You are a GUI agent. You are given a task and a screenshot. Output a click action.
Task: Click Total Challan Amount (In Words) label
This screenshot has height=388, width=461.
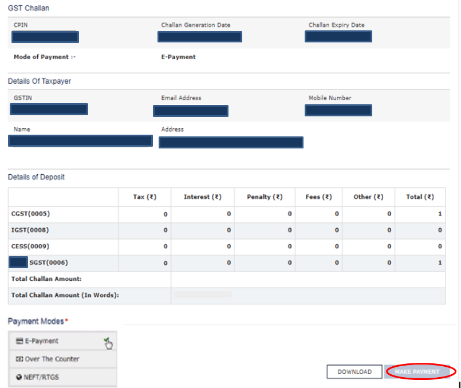coord(65,295)
